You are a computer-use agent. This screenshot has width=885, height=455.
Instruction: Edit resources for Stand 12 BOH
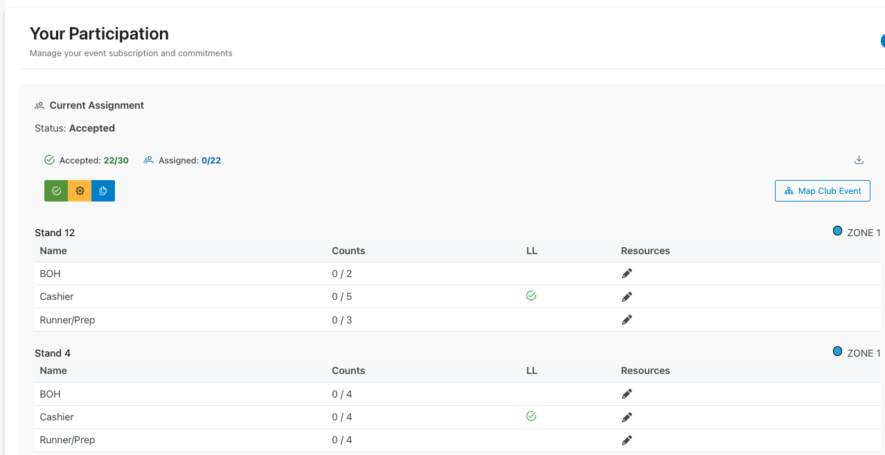click(627, 274)
